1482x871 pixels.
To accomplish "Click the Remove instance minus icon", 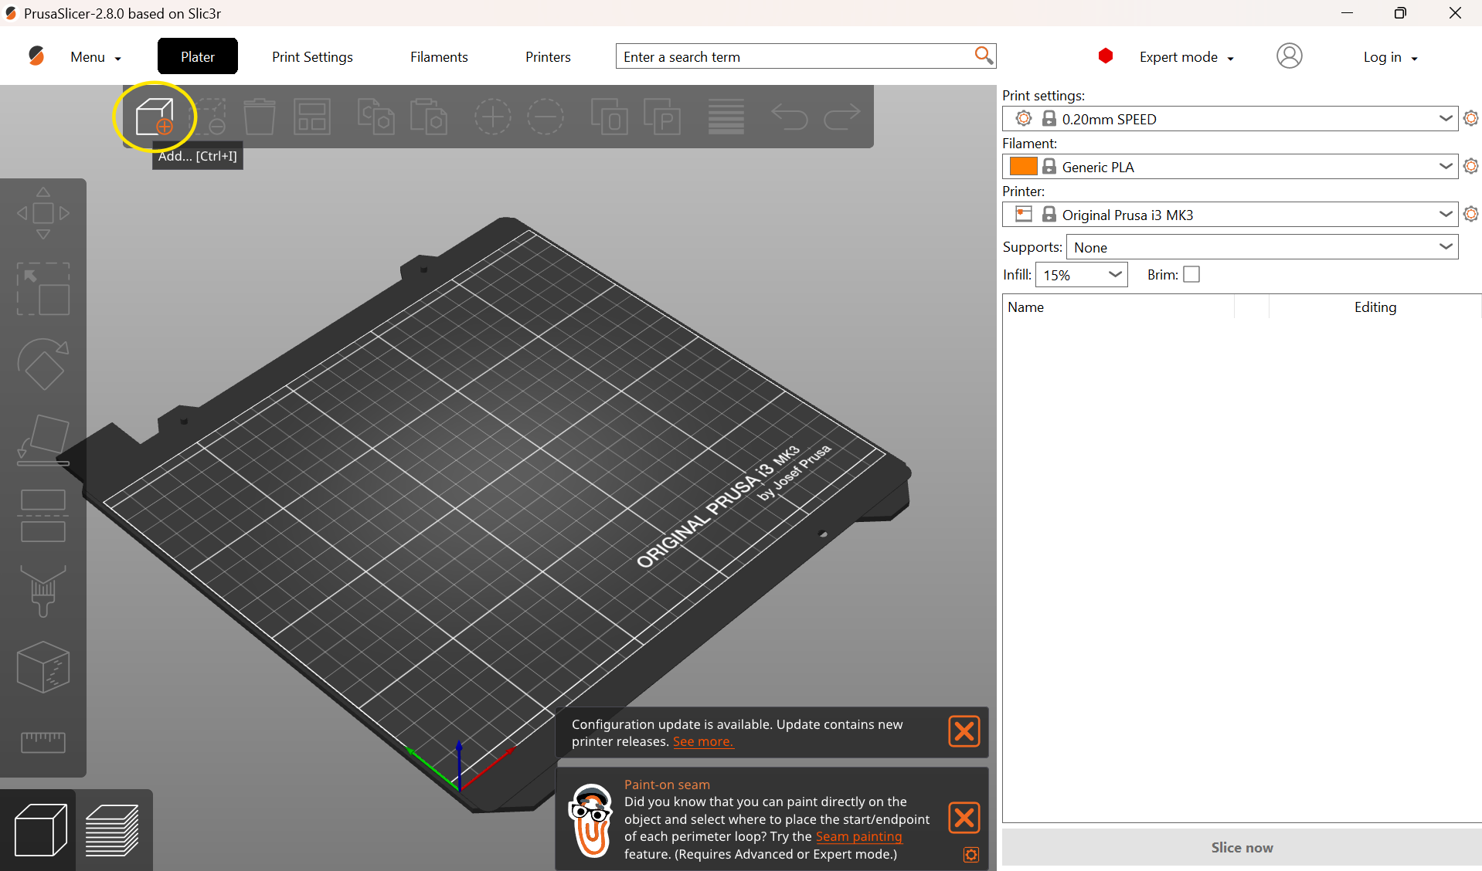I will coord(546,117).
